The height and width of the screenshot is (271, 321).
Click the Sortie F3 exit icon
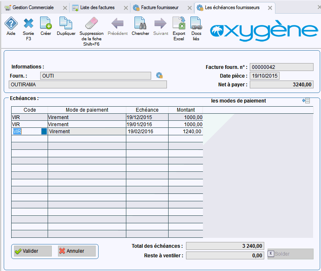tap(28, 24)
